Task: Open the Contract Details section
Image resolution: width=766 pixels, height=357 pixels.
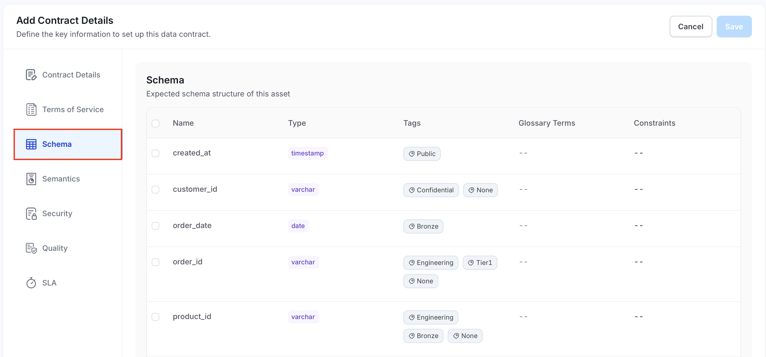Action: click(68, 75)
